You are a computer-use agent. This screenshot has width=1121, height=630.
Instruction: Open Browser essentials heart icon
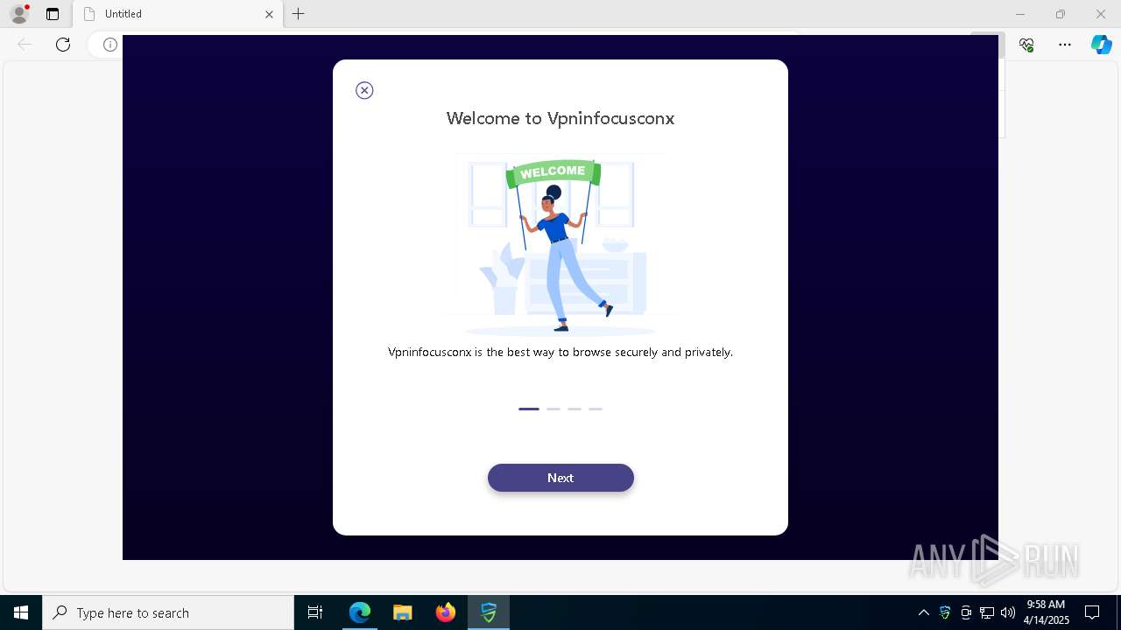1026,45
